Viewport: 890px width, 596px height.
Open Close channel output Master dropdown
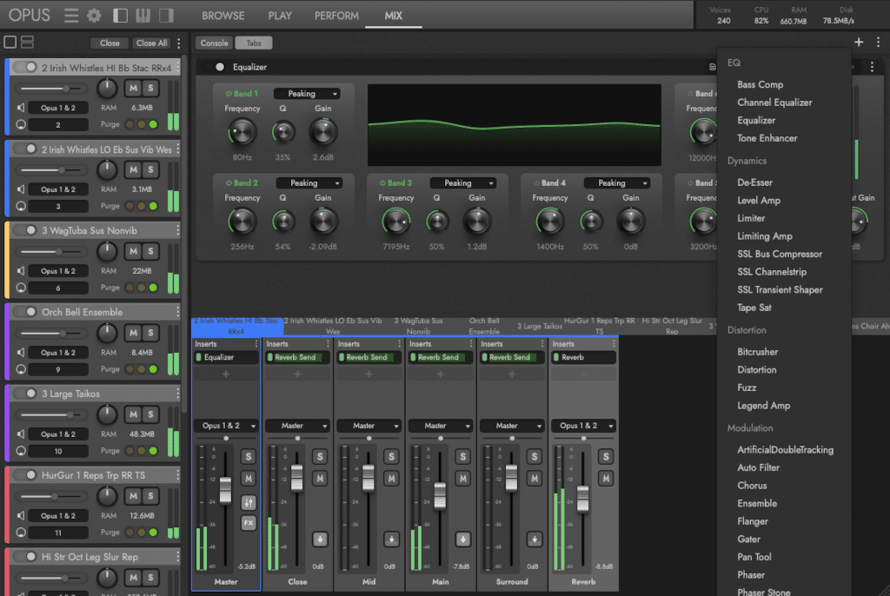(297, 426)
